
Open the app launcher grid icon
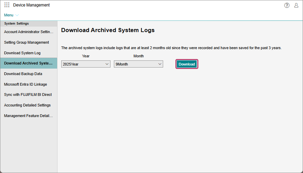pyautogui.click(x=7, y=5)
